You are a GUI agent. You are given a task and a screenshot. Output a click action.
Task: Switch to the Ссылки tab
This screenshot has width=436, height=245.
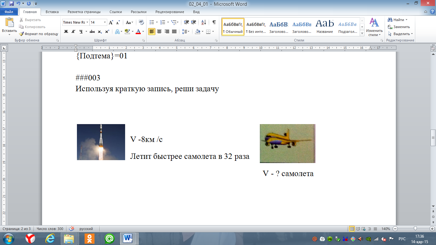(116, 12)
